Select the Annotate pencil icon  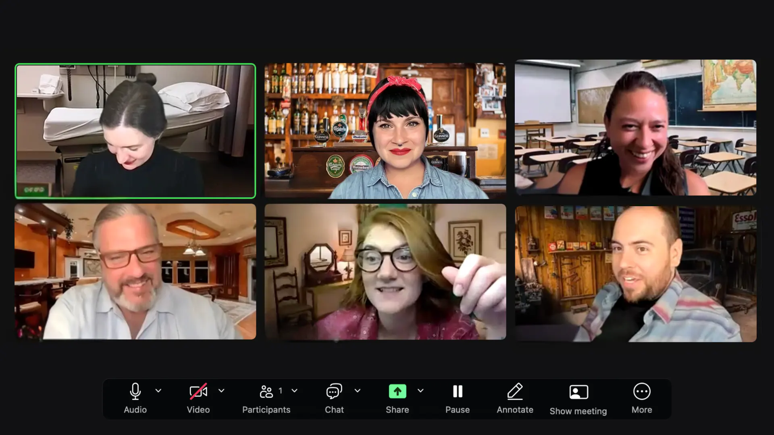[x=515, y=391]
